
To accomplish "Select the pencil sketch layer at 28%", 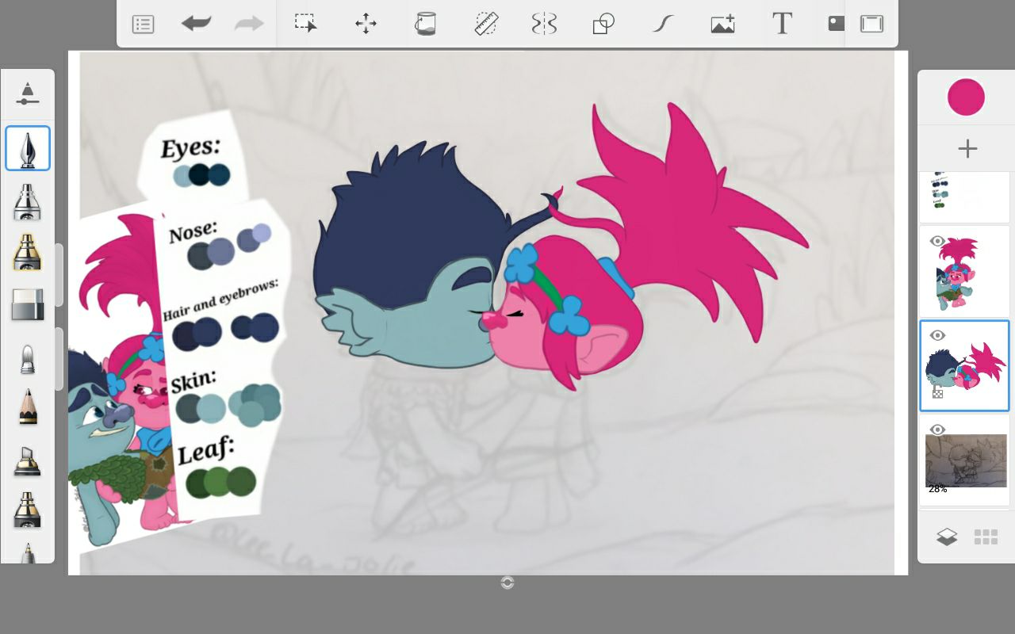I will pos(965,460).
